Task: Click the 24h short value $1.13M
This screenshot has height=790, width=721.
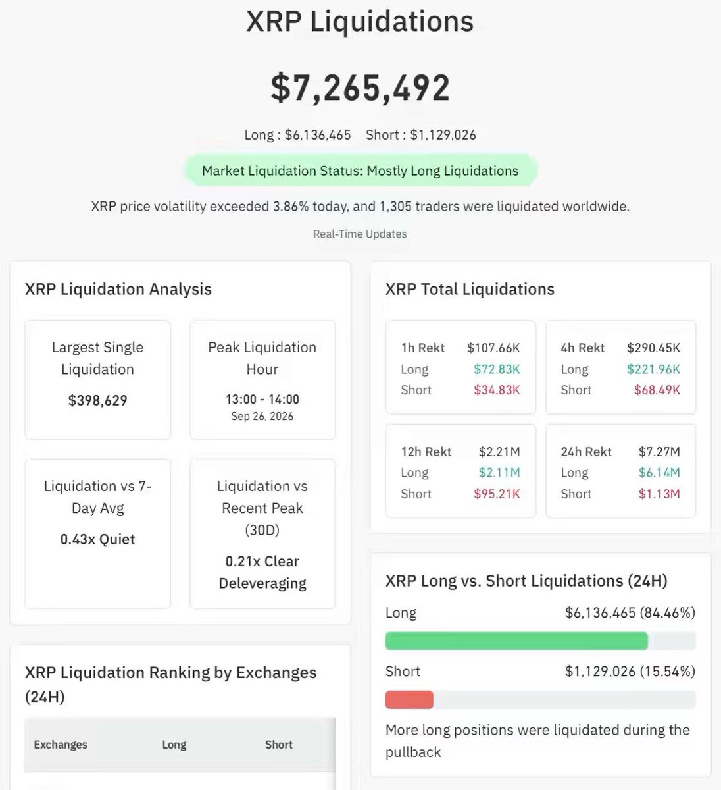Action: (x=659, y=494)
